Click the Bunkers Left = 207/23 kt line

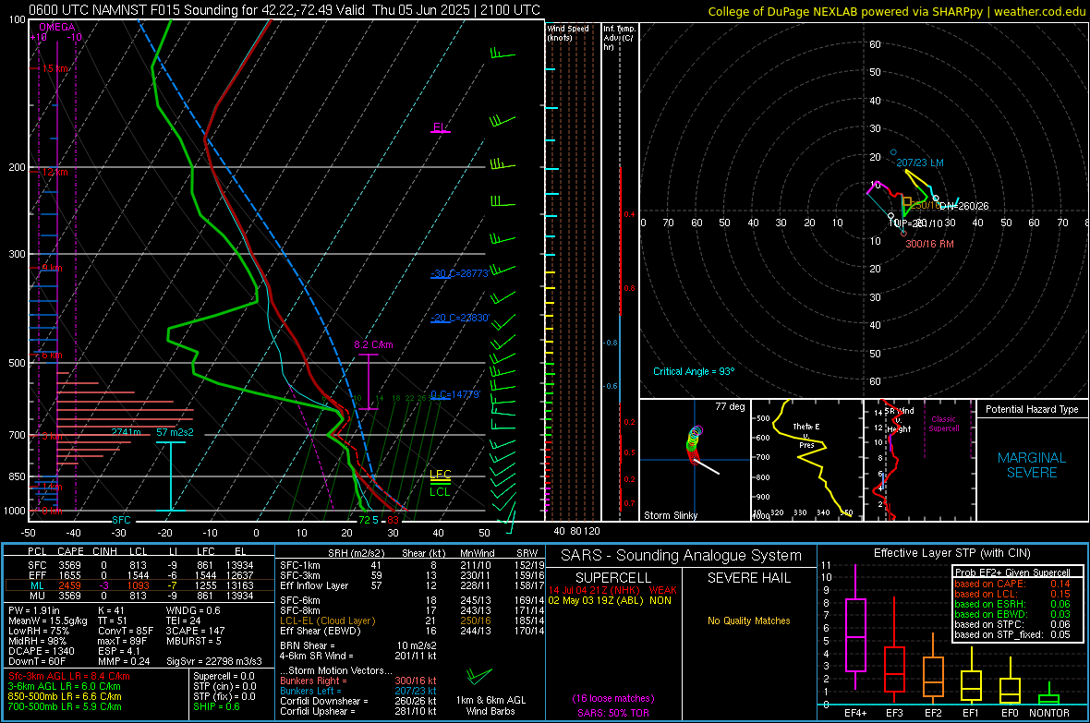tap(358, 691)
